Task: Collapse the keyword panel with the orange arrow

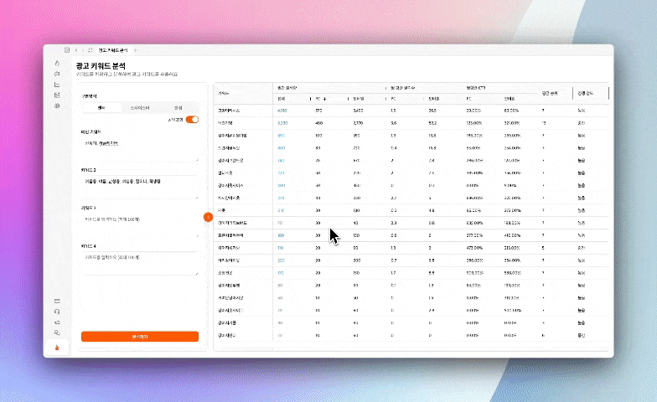Action: (x=208, y=217)
